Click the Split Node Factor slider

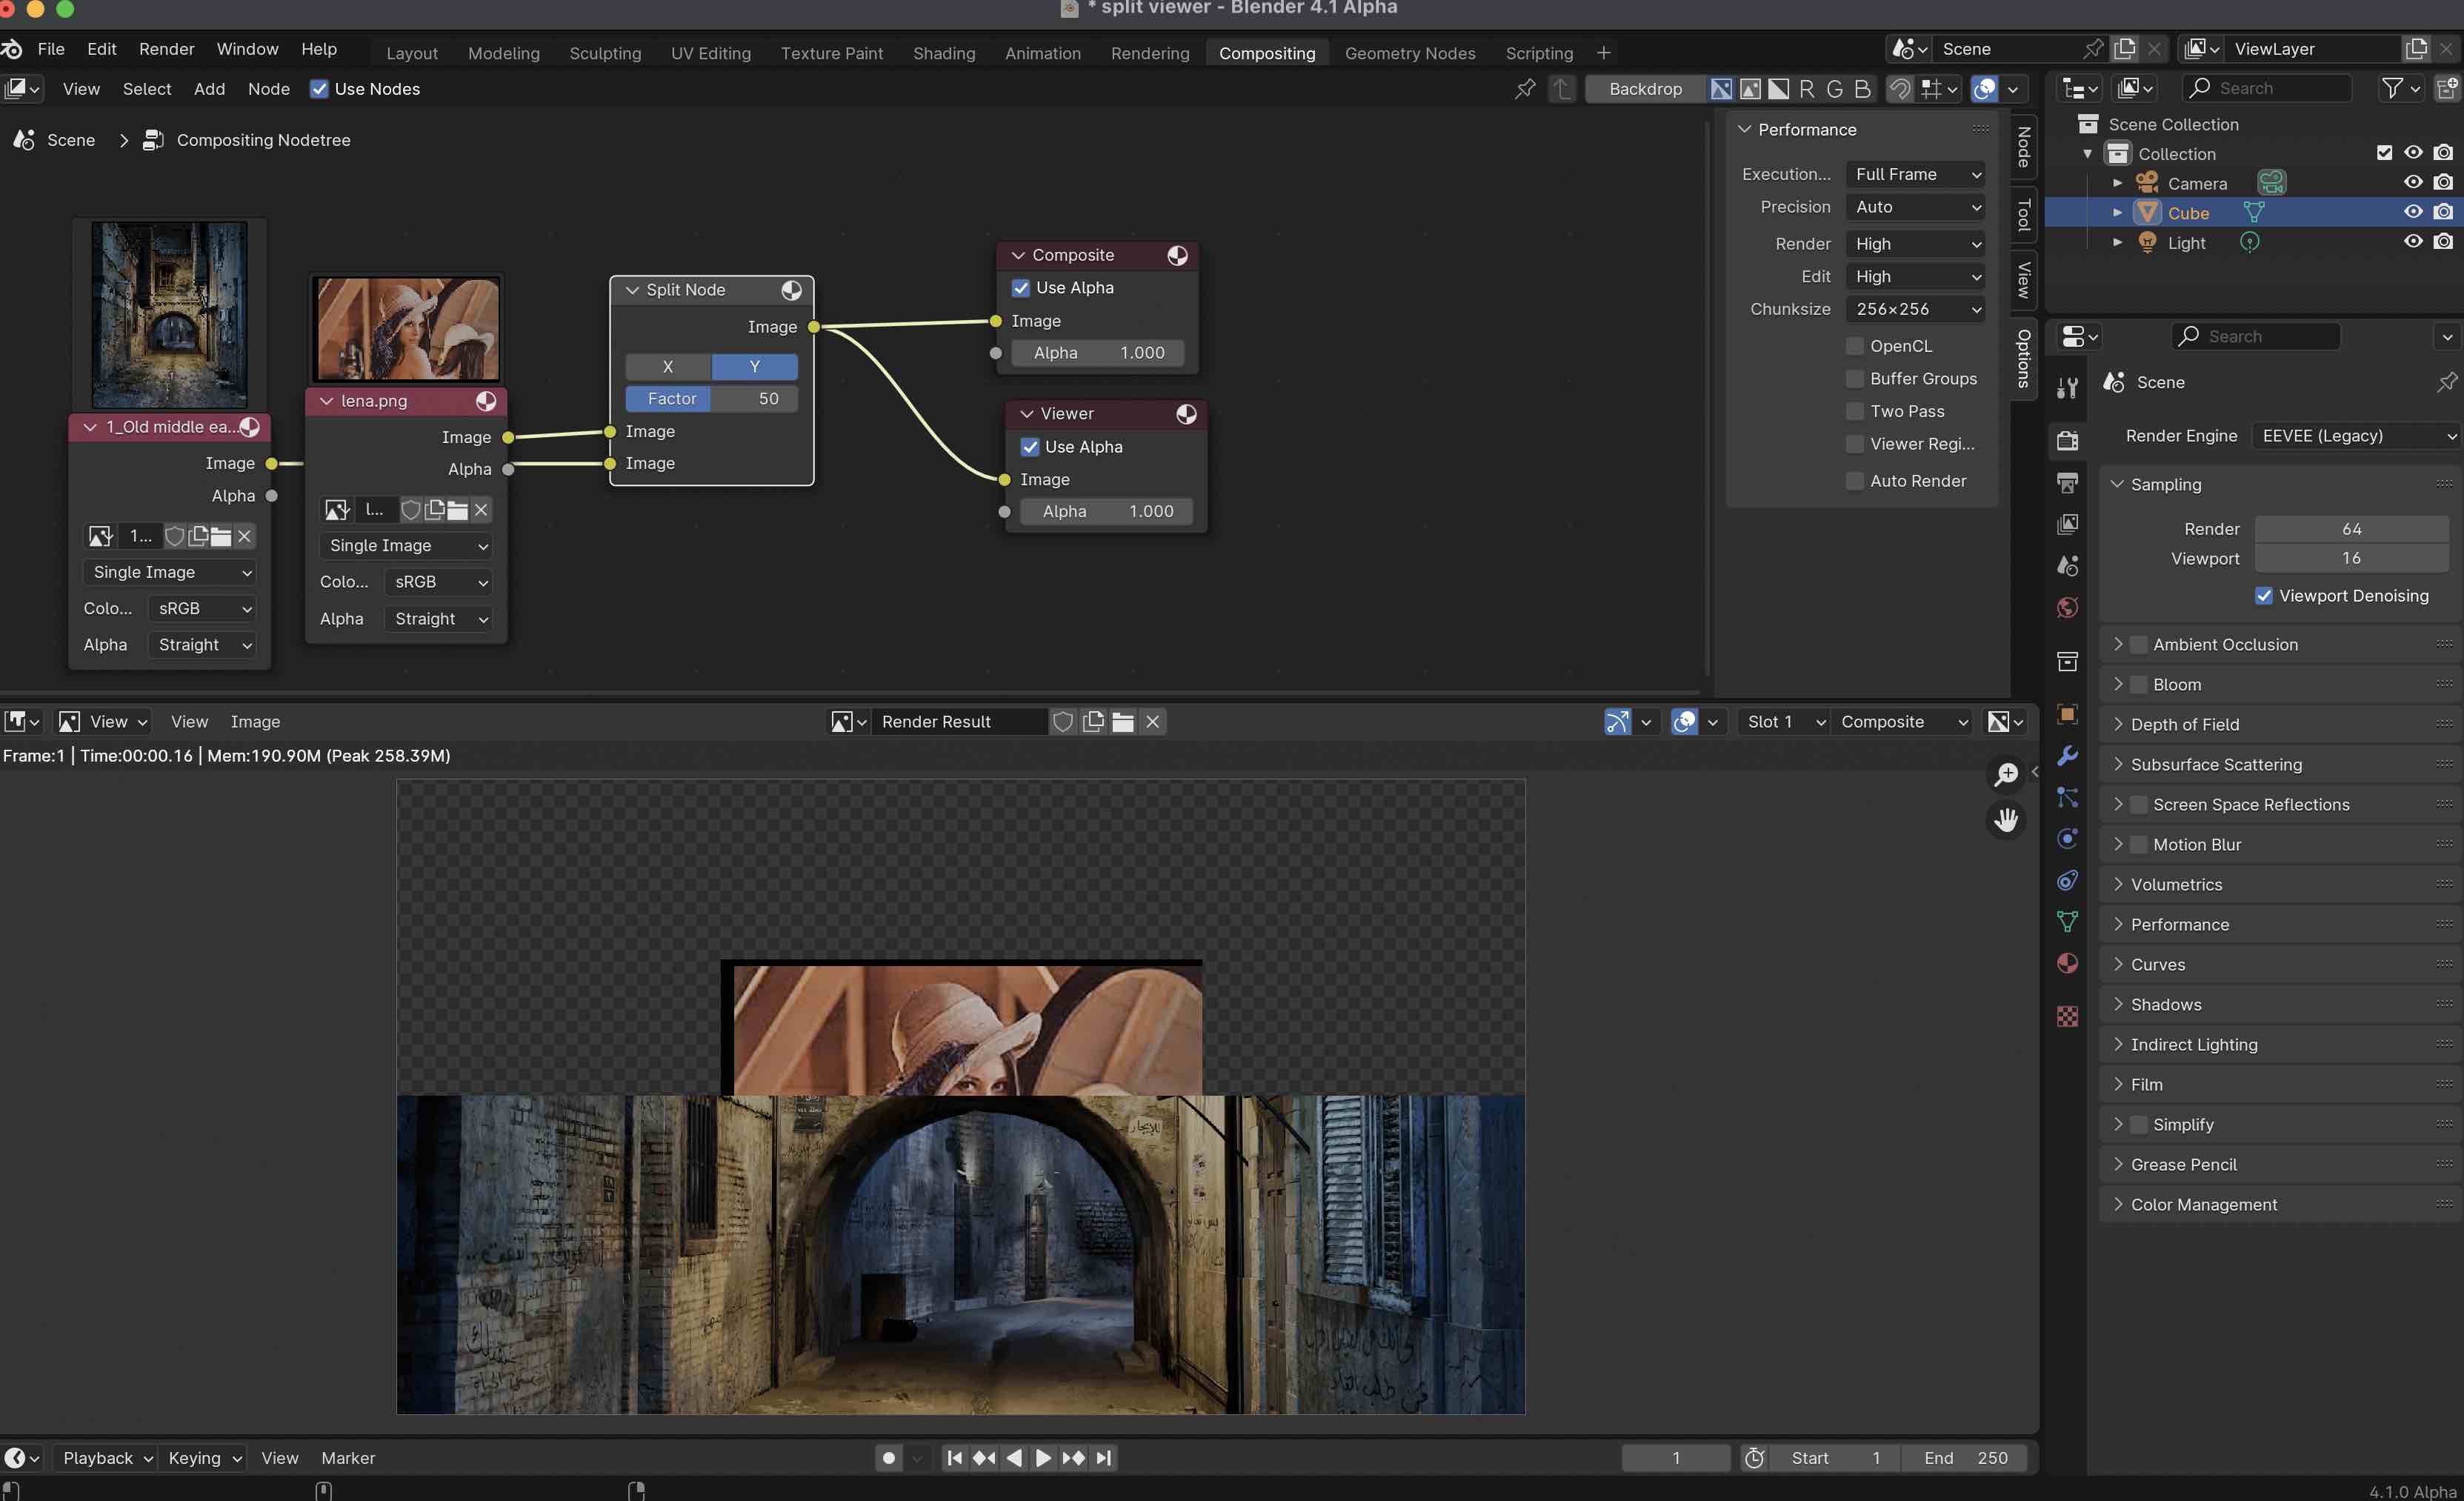pyautogui.click(x=712, y=398)
